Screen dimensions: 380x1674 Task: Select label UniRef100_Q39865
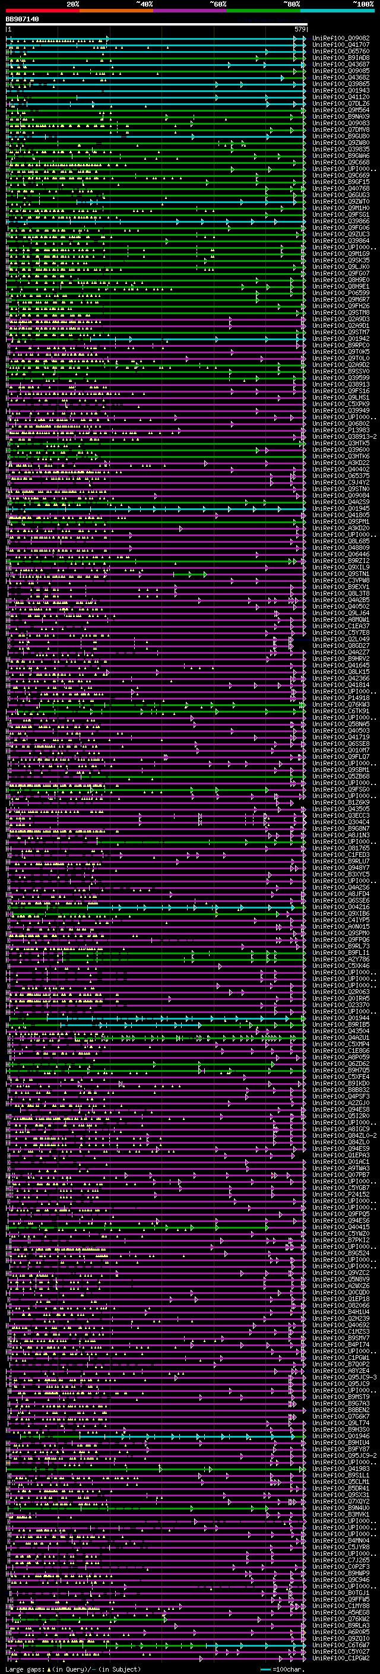click(x=341, y=84)
